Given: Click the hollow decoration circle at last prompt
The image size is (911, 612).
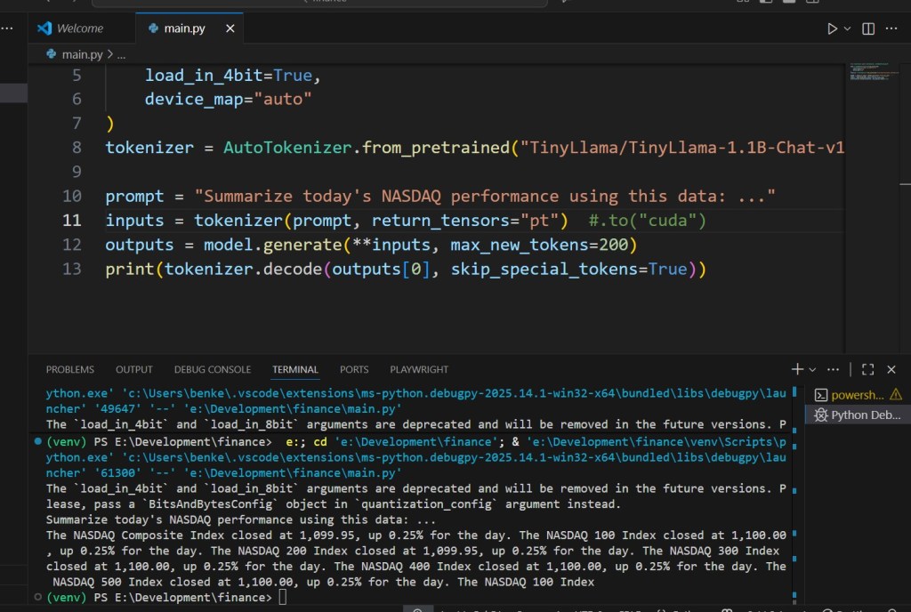Looking at the screenshot, I should 37,597.
